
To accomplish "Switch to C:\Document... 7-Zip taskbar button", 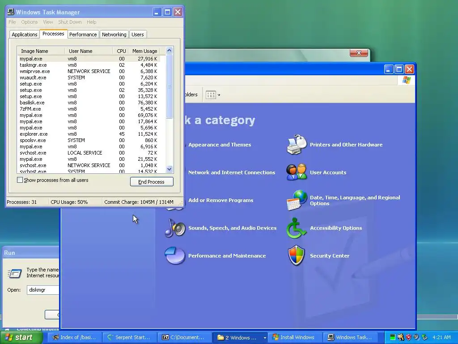I will (185, 338).
